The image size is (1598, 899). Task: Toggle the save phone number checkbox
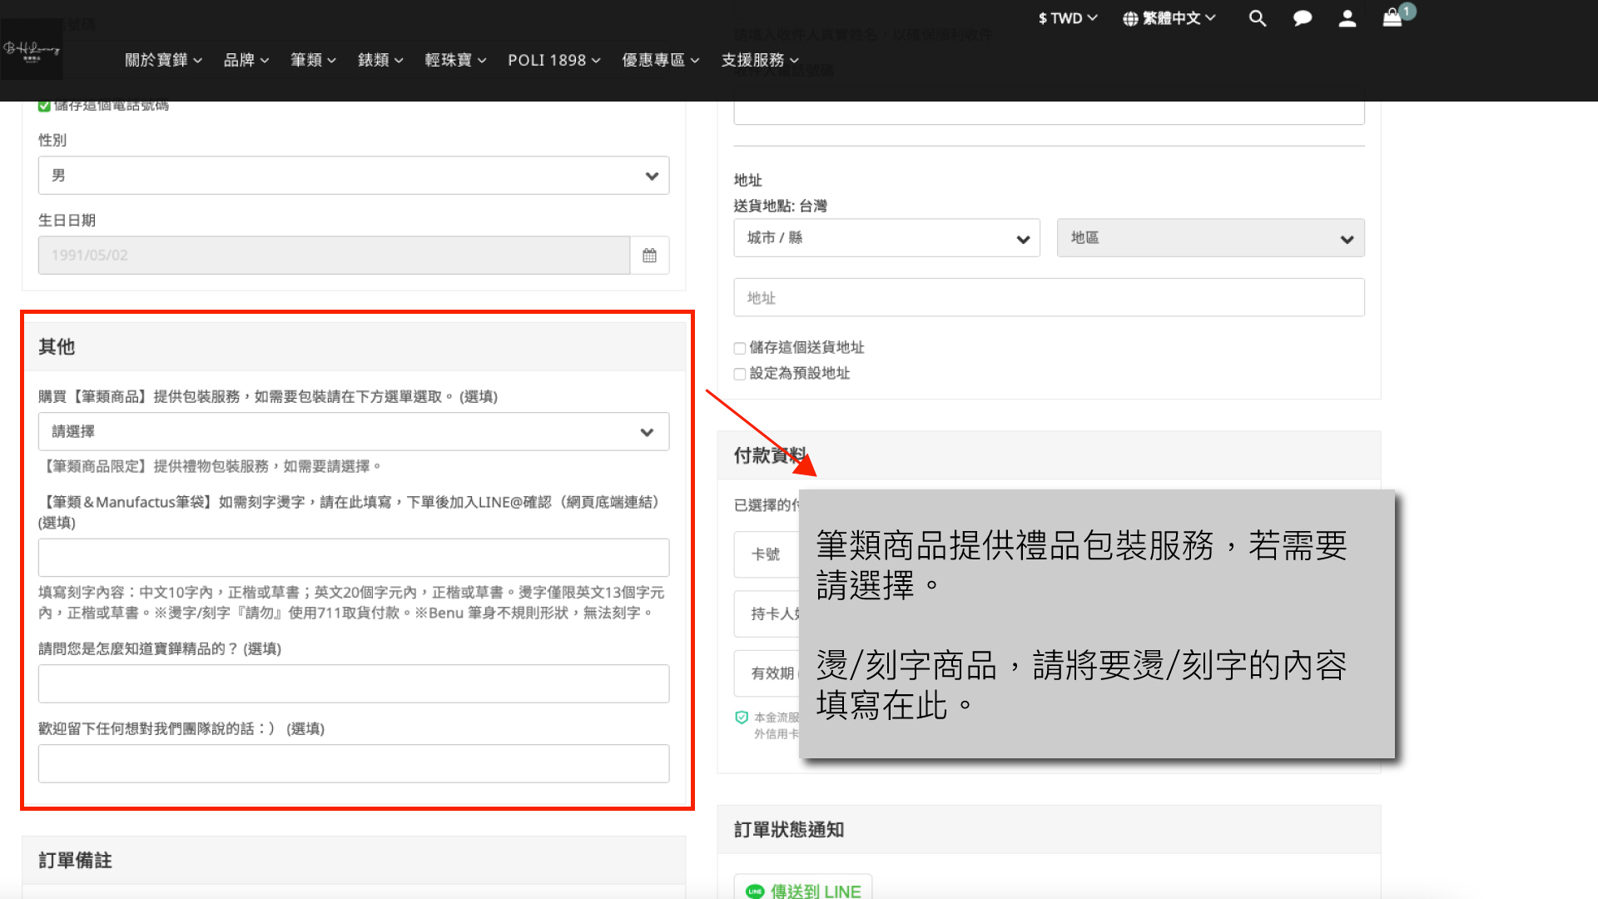[x=44, y=106]
